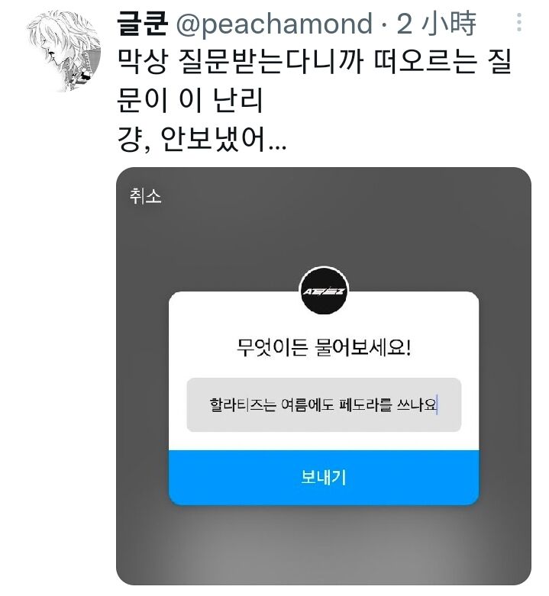549x596 pixels.
Task: Click the word 할라티즈는 in the typed question
Action: (x=243, y=404)
